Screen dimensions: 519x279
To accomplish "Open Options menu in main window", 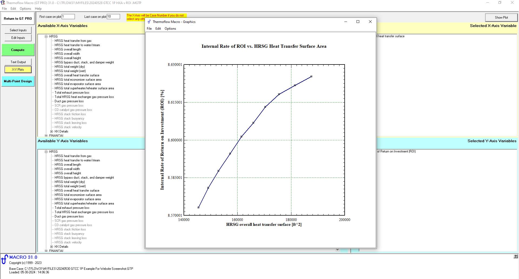I will [x=25, y=9].
